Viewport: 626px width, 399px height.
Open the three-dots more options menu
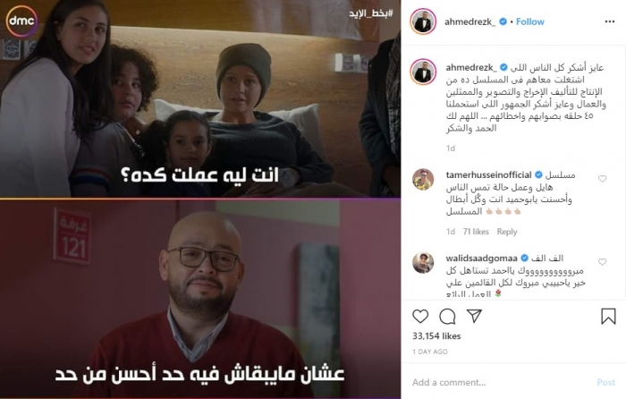tap(610, 21)
